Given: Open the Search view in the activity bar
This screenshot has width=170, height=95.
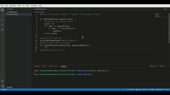Looking at the screenshot, I should [2, 15].
